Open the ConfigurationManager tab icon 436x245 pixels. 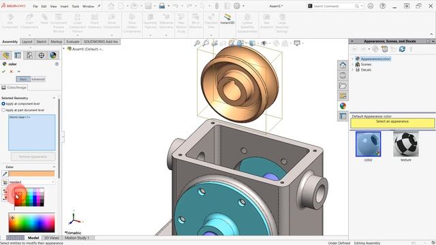coord(29,55)
